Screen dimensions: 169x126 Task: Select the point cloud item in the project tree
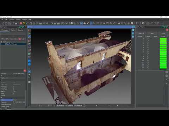click(x=13, y=44)
